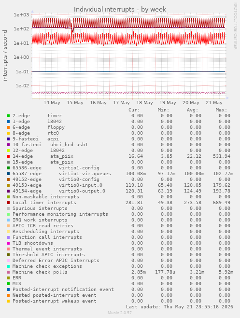Image resolution: width=240 pixels, height=318 pixels.
Task: Click the purple 49154-edge virtio0-output.0 swatch
Action: tap(8, 191)
